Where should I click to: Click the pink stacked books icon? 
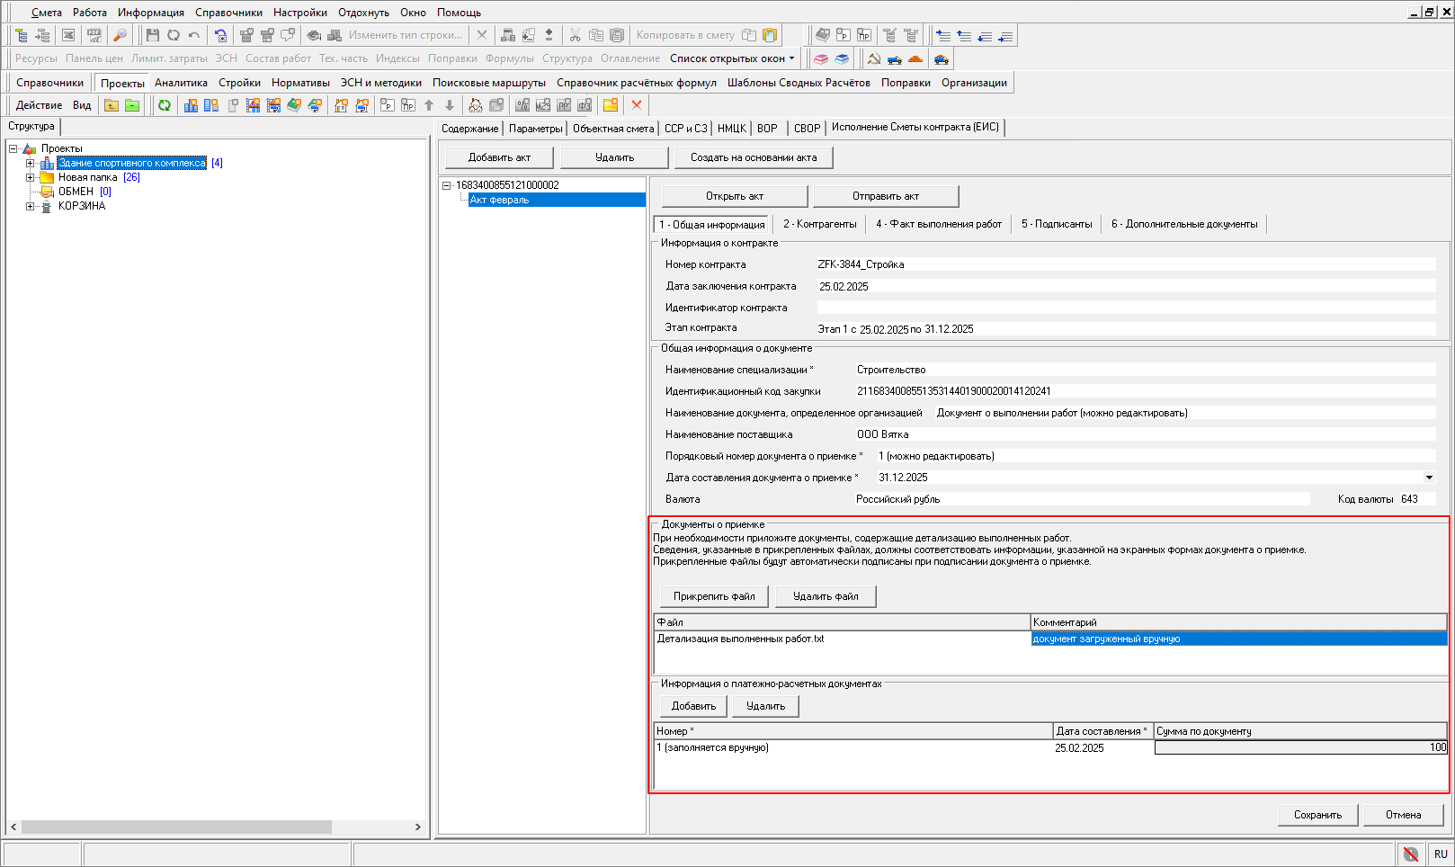click(x=821, y=59)
